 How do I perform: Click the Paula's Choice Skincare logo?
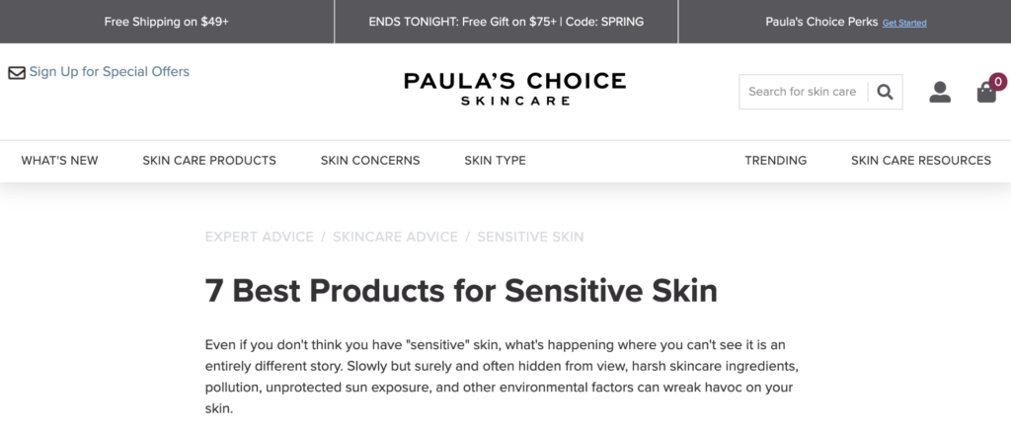click(514, 87)
